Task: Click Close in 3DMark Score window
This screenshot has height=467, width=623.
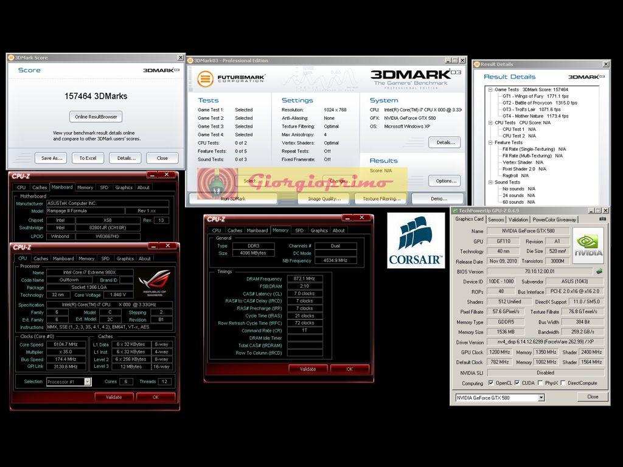Action: 162,158
